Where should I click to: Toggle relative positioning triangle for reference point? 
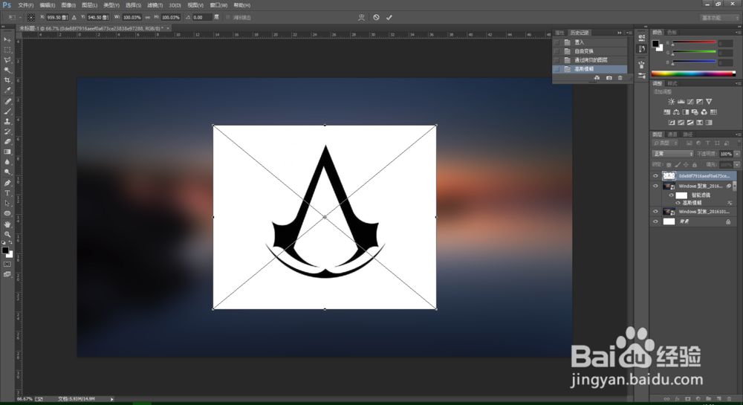[x=74, y=18]
